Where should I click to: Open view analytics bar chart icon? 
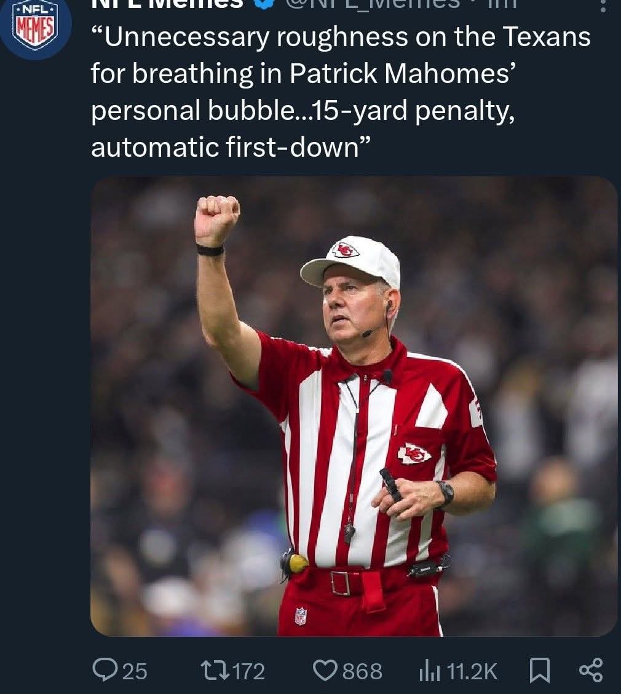(x=429, y=671)
